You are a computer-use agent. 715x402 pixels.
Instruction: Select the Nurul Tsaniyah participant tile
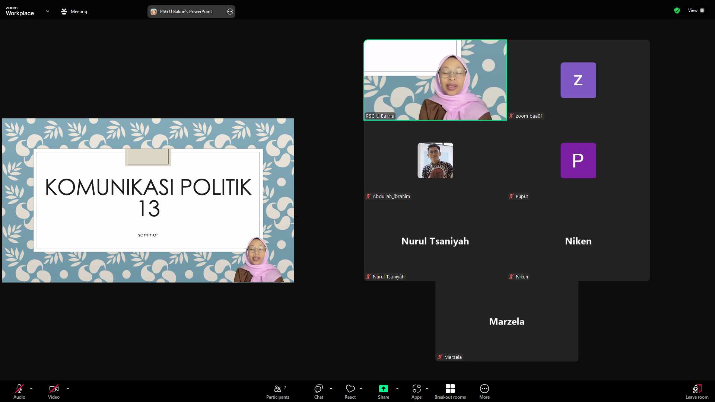tap(435, 241)
